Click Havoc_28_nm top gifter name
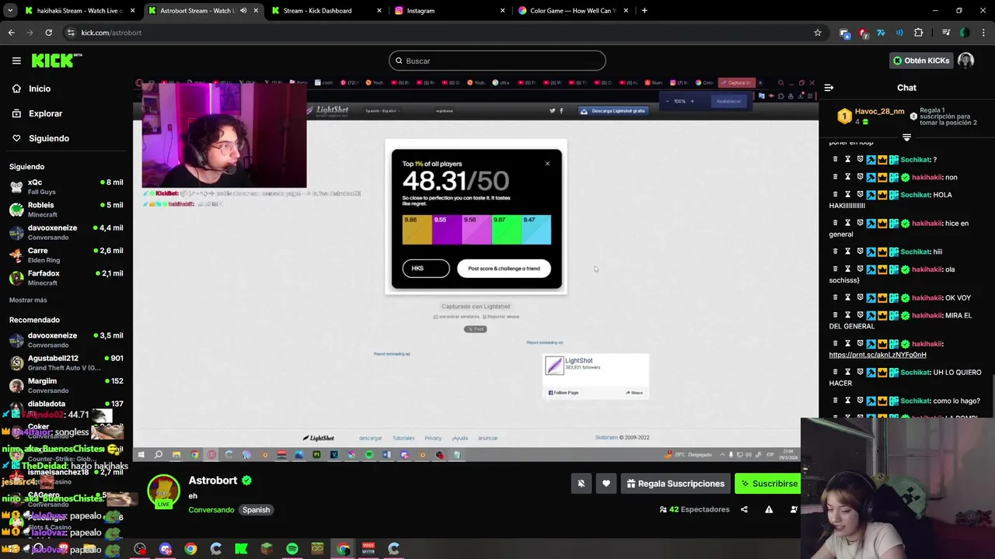Image resolution: width=995 pixels, height=559 pixels. 879,112
